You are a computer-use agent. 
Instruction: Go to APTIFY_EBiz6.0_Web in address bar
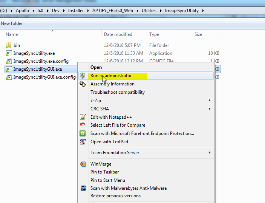(x=113, y=11)
